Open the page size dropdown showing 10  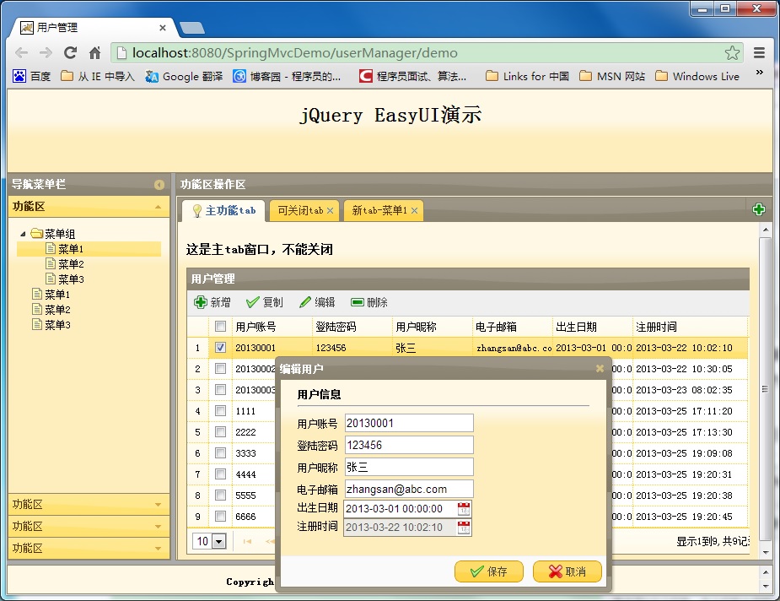tap(219, 541)
